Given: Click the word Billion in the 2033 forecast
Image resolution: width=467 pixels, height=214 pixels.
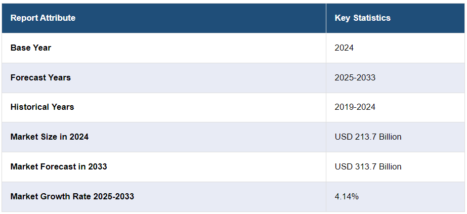Looking at the screenshot, I should pos(389,166).
